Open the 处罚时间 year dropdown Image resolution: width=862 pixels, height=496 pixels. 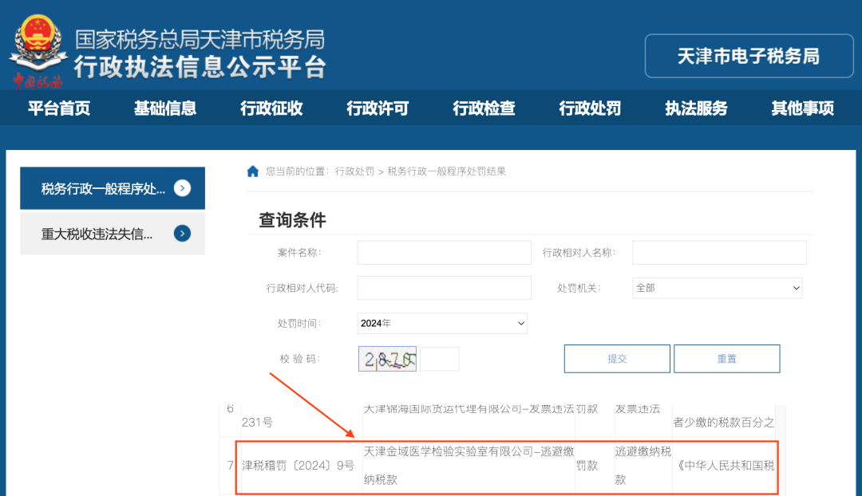pos(442,323)
